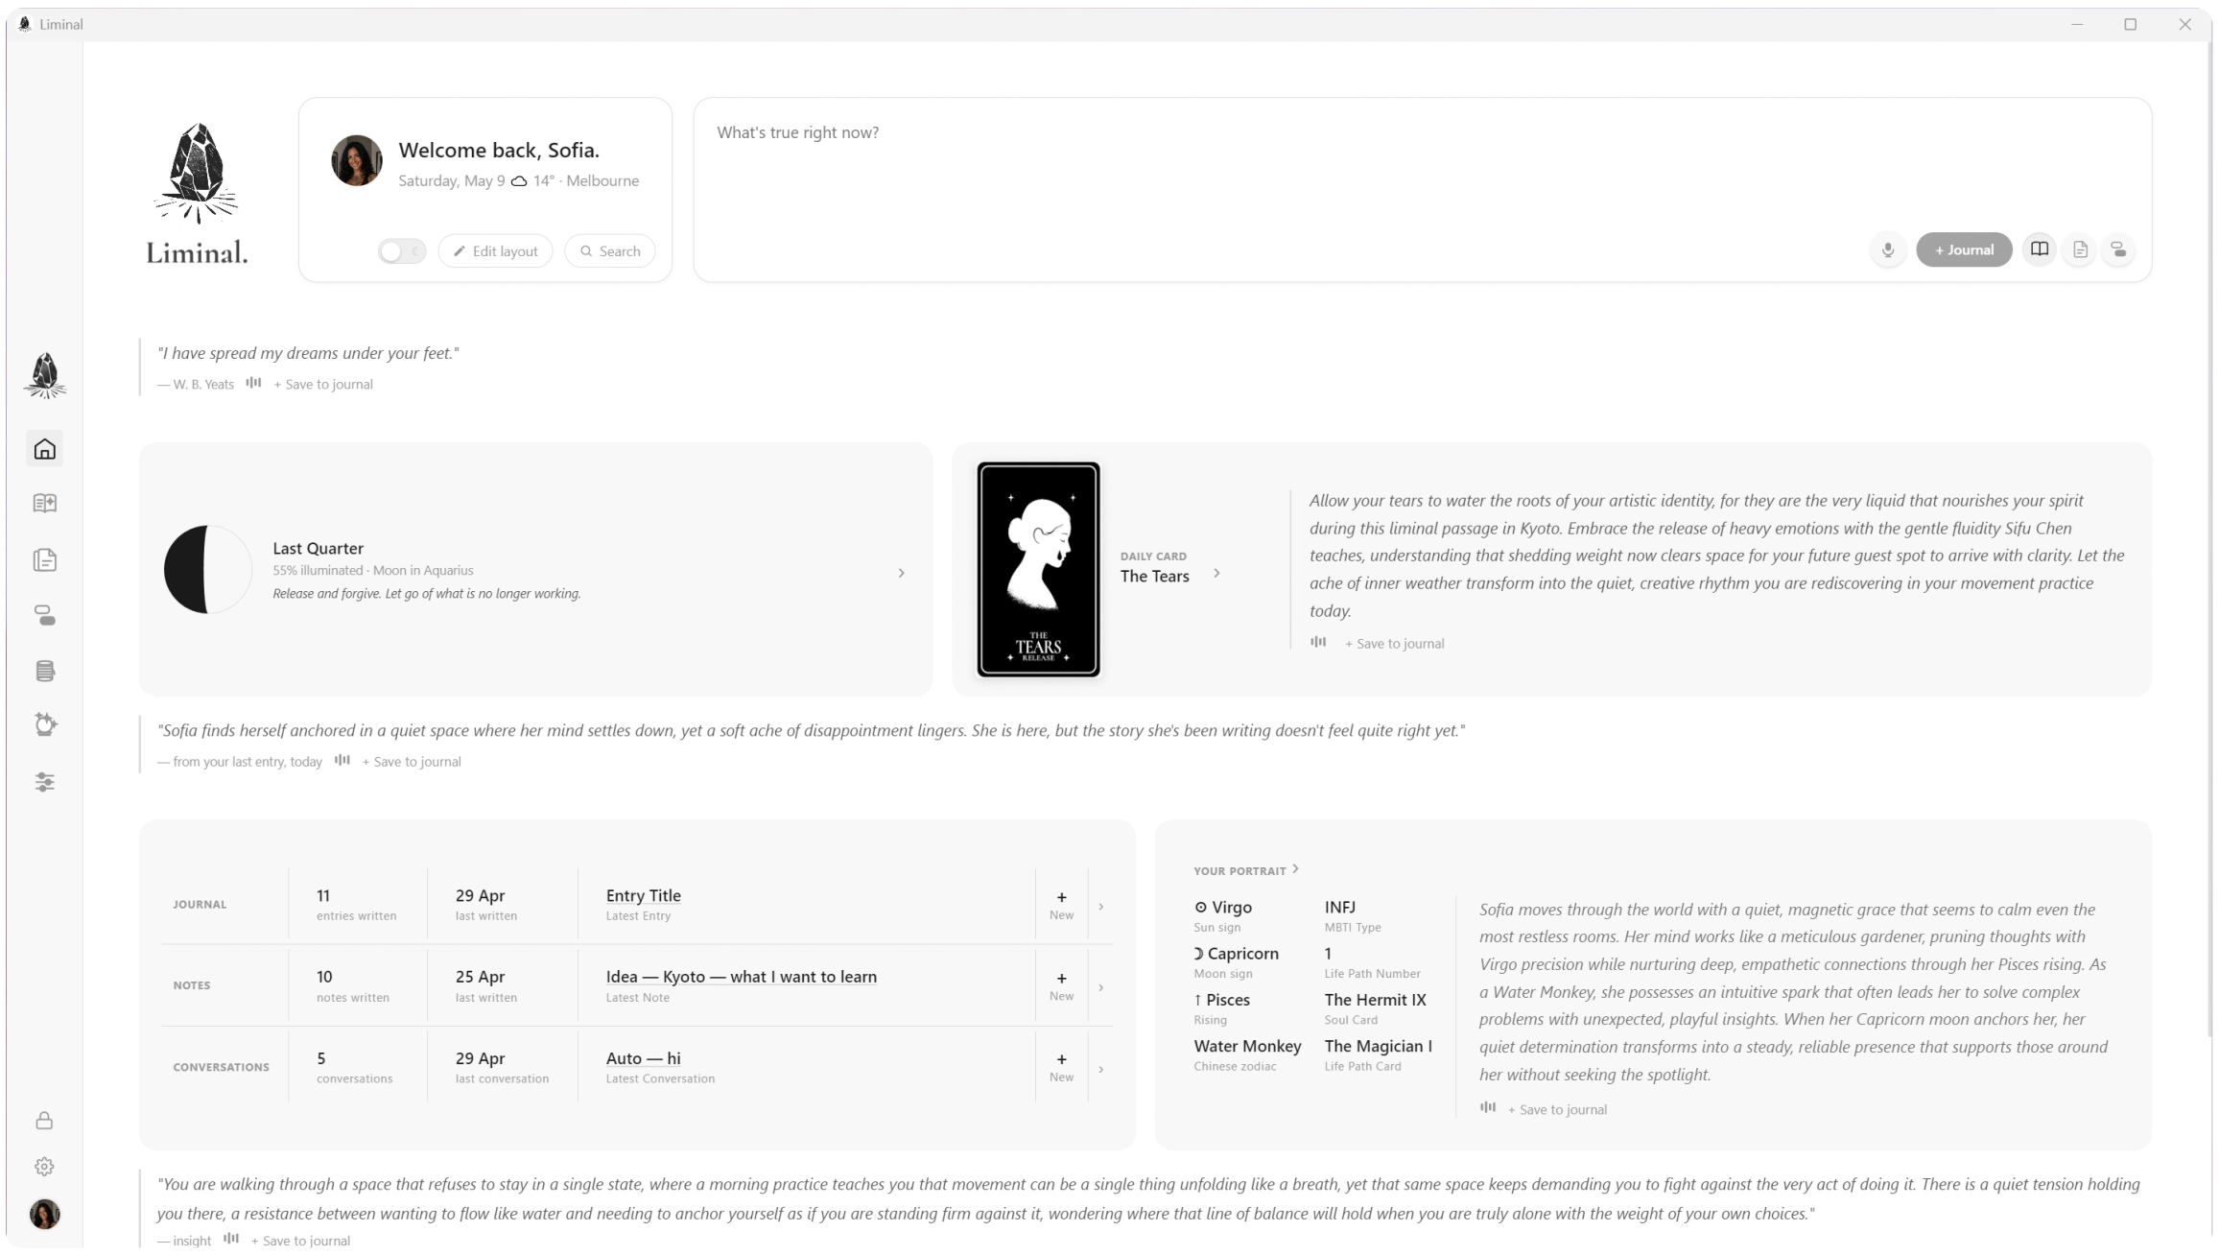
Task: Click the 'Virgo' sun sign
Action: pos(1223,908)
